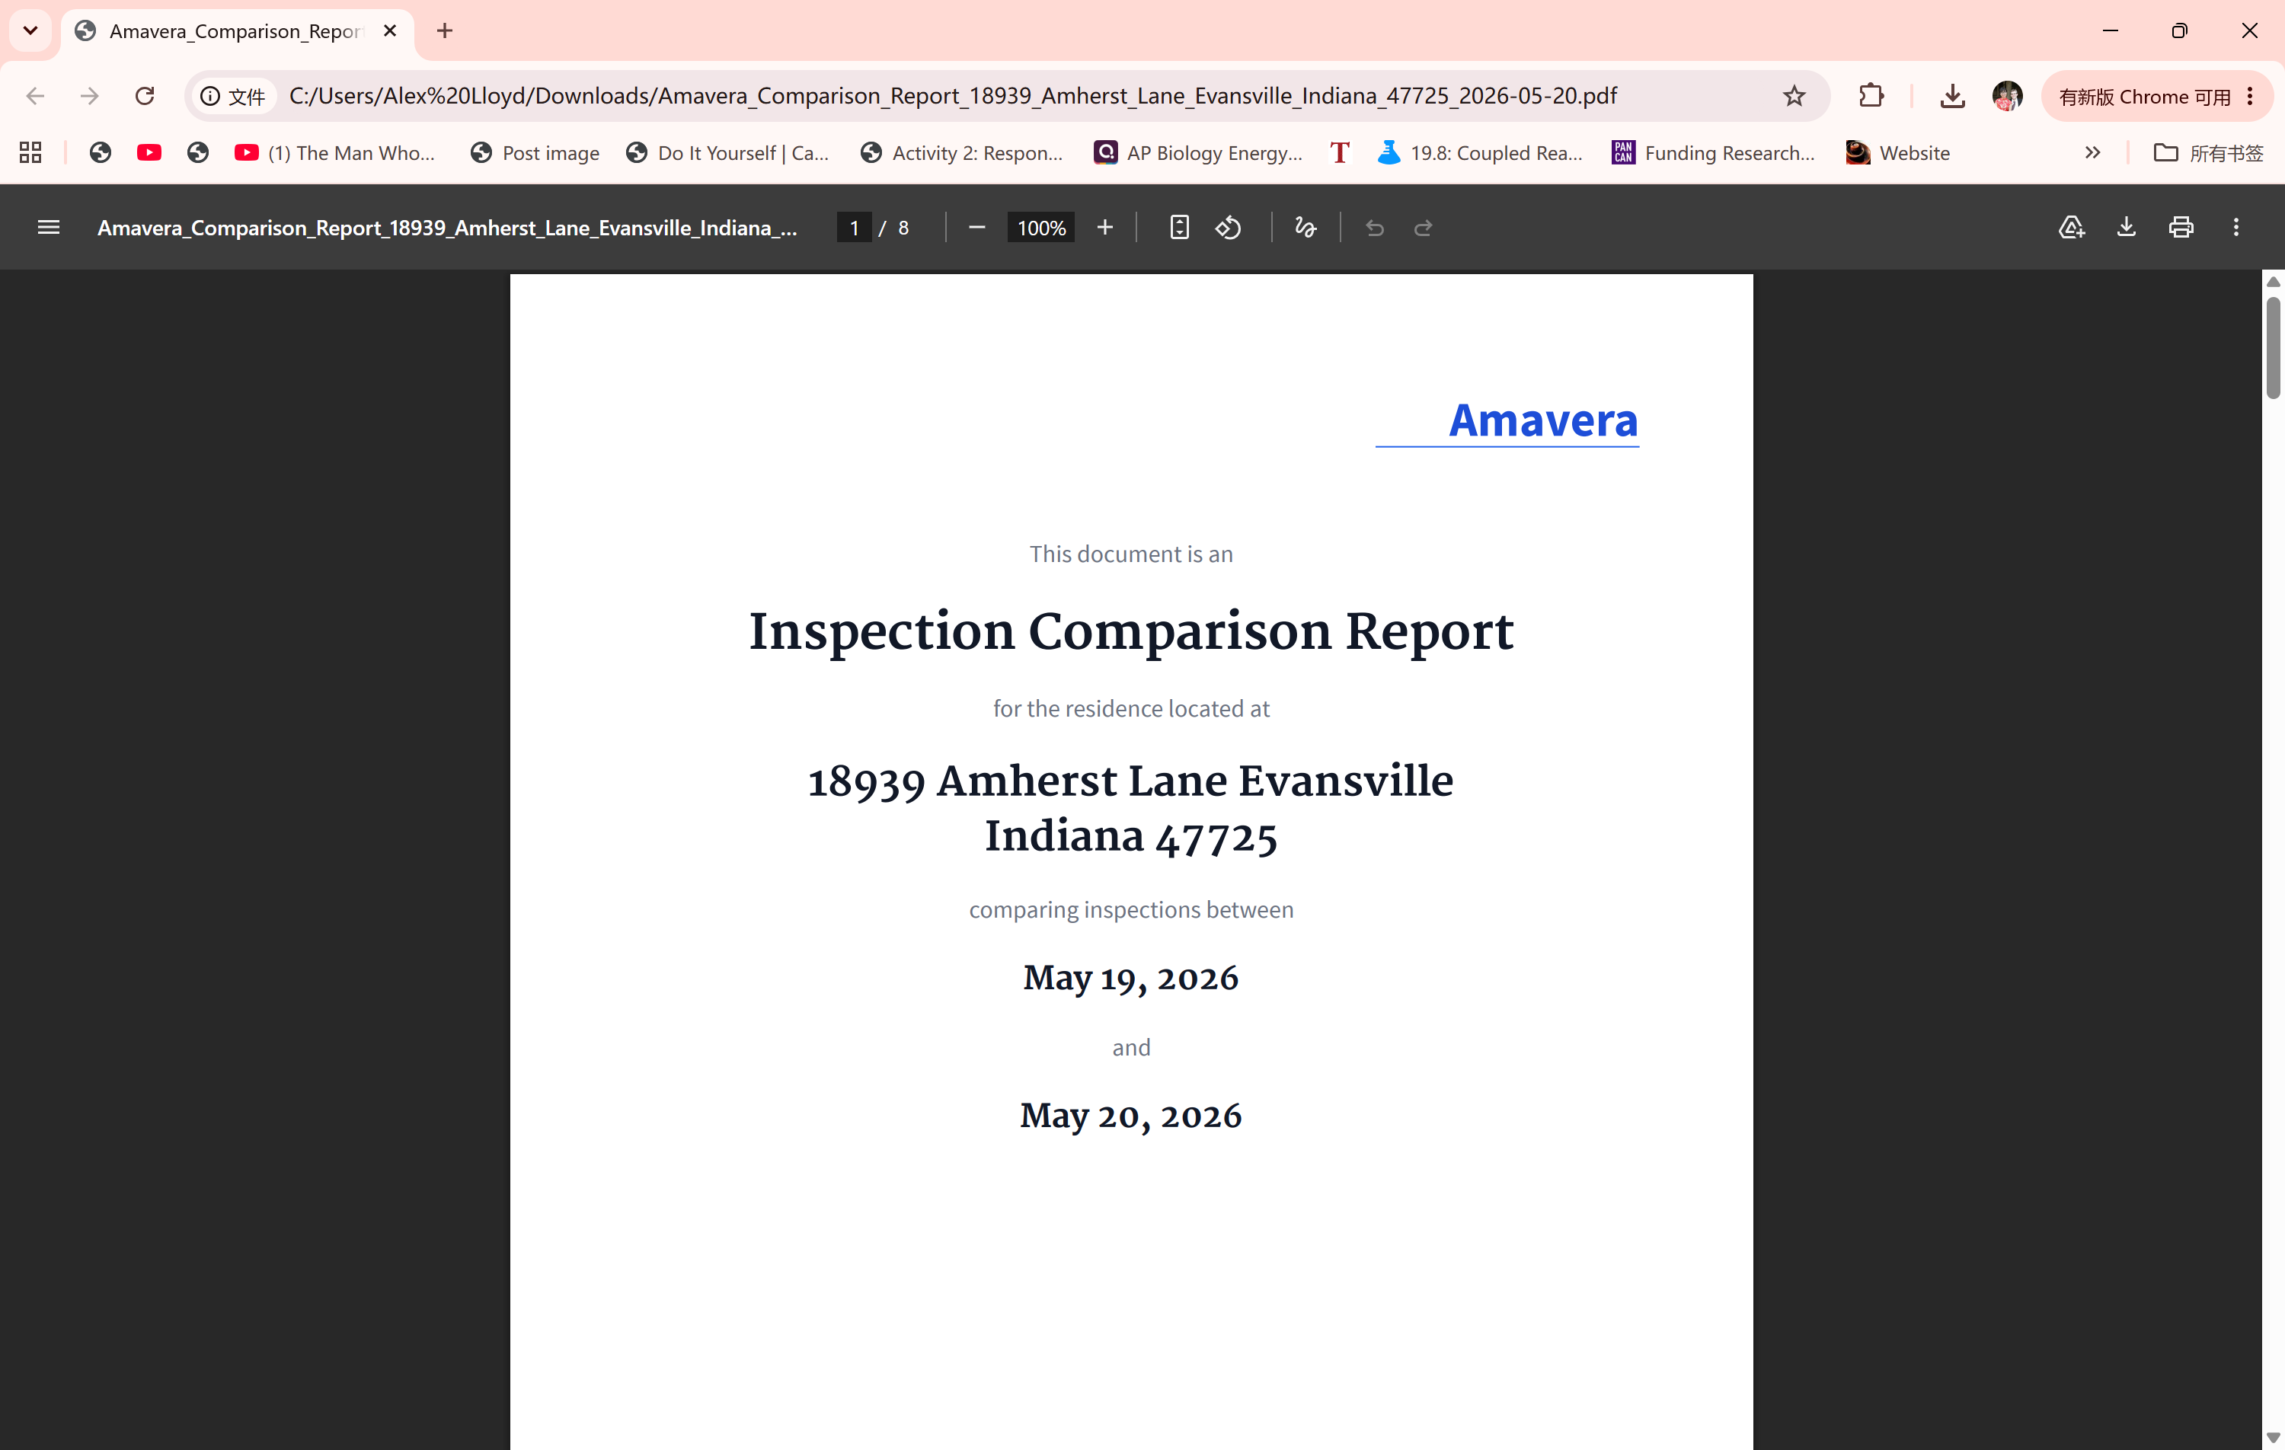
Task: Go forward to next page
Action: (89, 96)
